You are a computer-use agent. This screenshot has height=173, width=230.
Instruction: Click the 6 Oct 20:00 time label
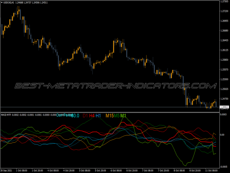point(132,170)
